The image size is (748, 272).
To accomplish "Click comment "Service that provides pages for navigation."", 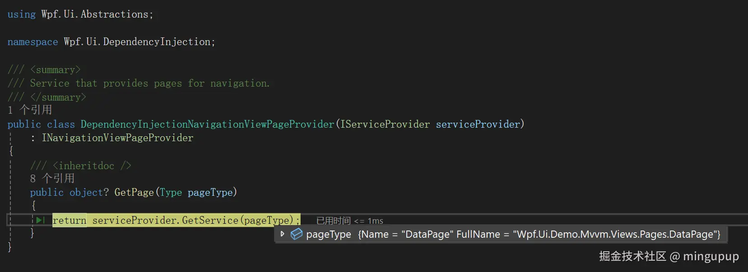I will (150, 83).
